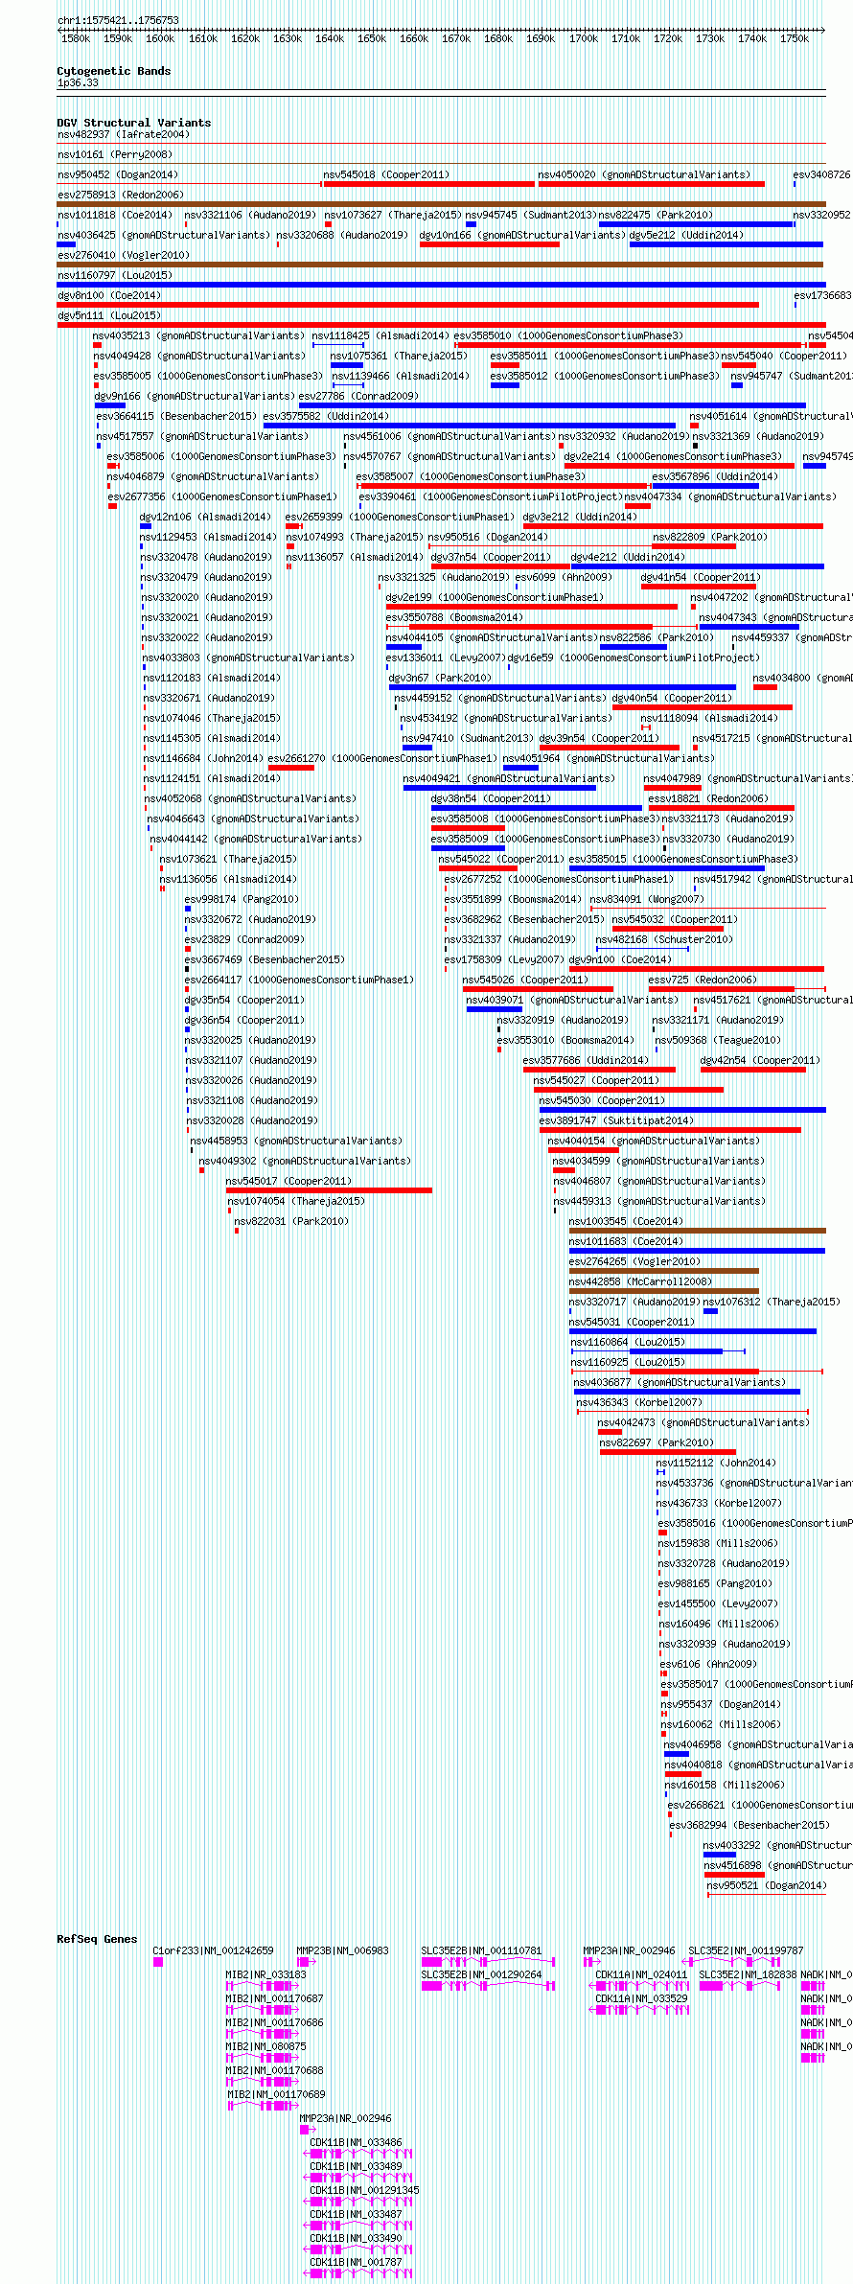Screen dimensions: 853x2284
Task: Click label esv2760410 (Vogler2010)
Action: point(124,256)
